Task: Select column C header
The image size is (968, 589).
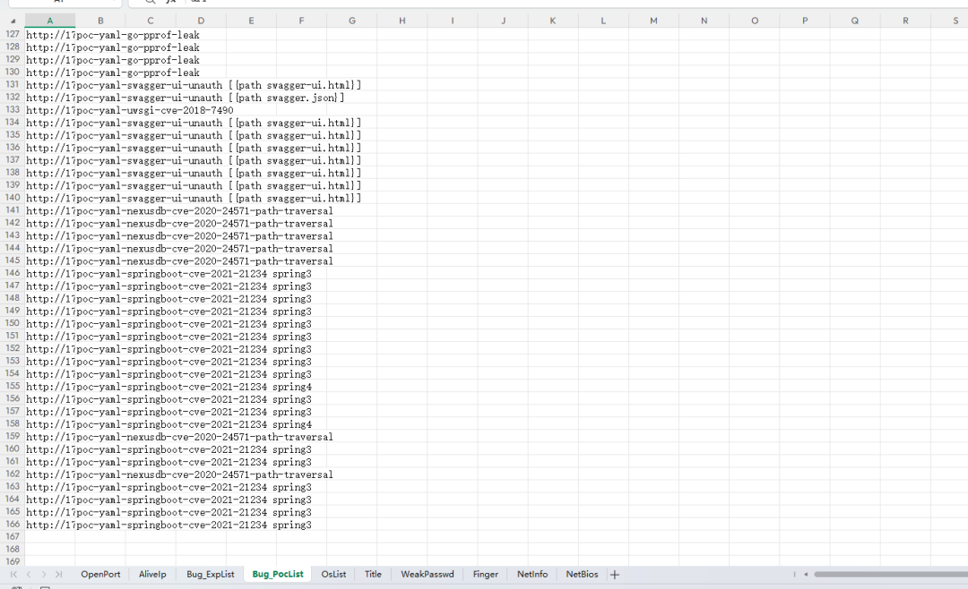Action: pos(151,21)
